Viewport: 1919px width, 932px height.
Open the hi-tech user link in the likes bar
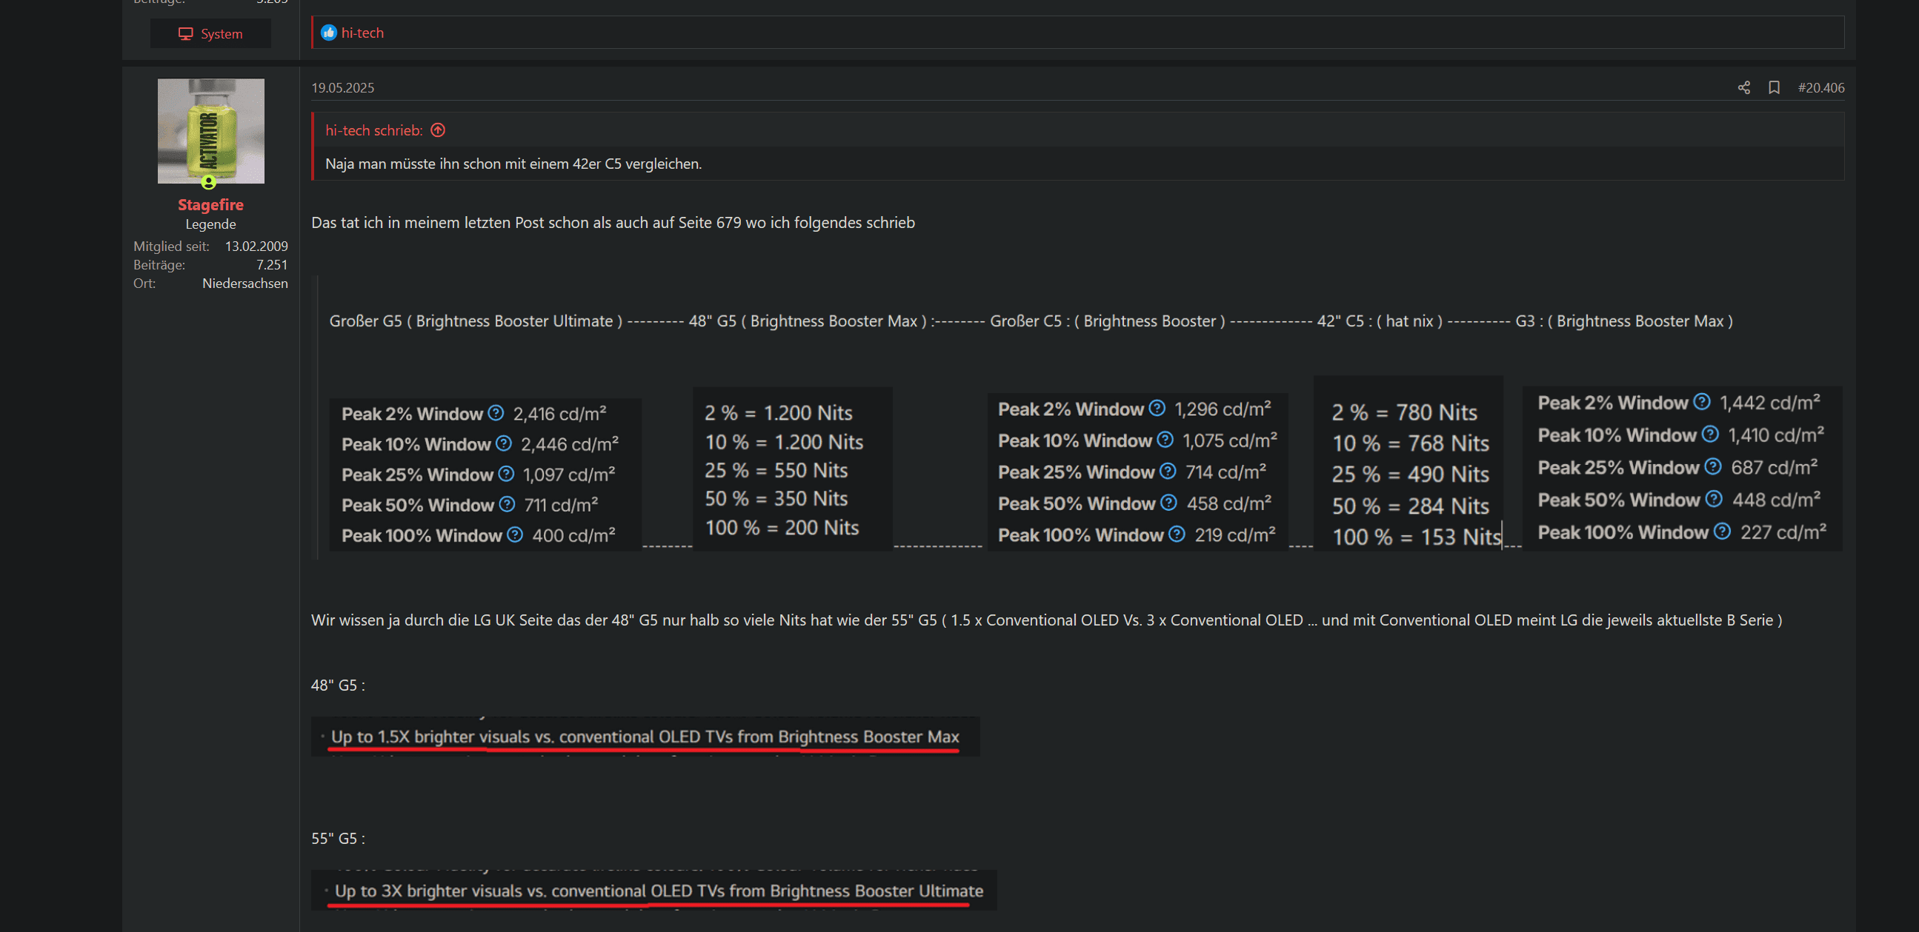[x=362, y=33]
